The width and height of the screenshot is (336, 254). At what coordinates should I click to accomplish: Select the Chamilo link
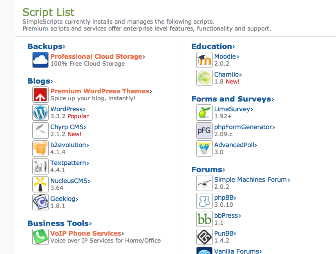coord(228,74)
